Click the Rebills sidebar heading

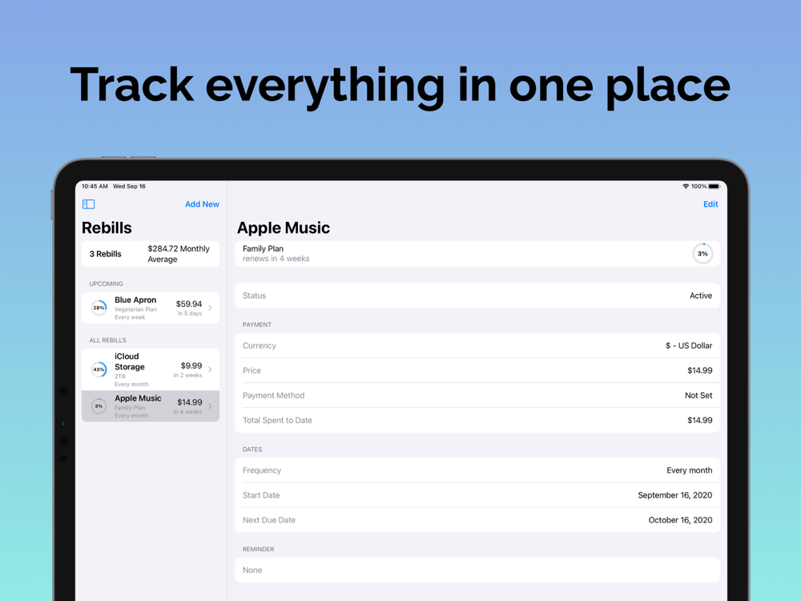click(107, 228)
